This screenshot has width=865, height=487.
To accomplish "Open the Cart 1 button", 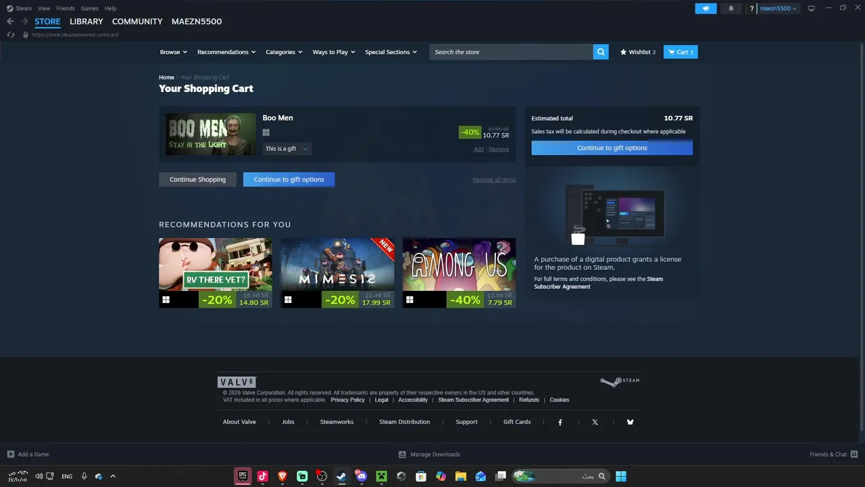I will coord(681,52).
